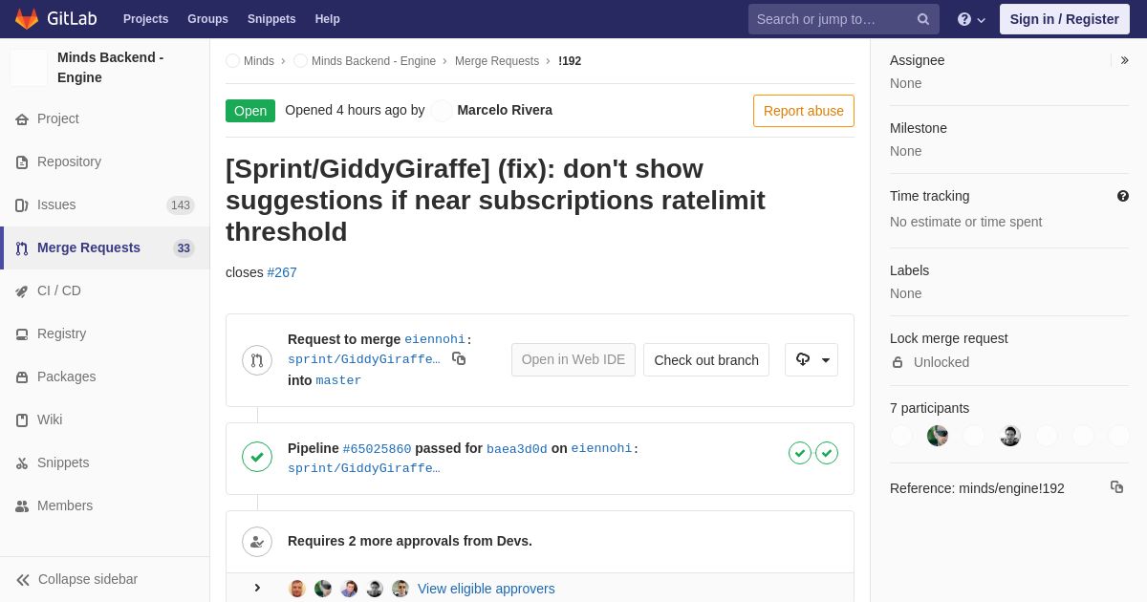Click the GitLab fox logo
Viewport: 1147px width, 602px height.
(x=27, y=19)
